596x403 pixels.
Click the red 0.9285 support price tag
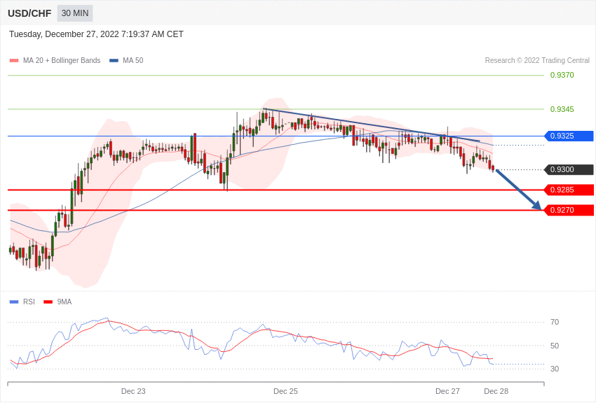click(x=569, y=190)
